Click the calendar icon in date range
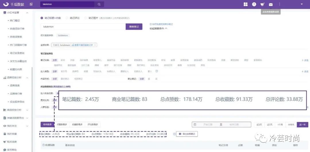Image resolution: width=310 pixels, height=152 pixels. click(x=195, y=124)
